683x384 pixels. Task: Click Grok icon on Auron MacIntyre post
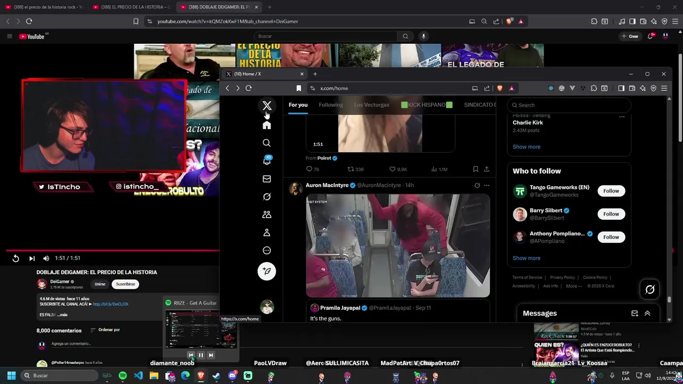click(x=477, y=185)
